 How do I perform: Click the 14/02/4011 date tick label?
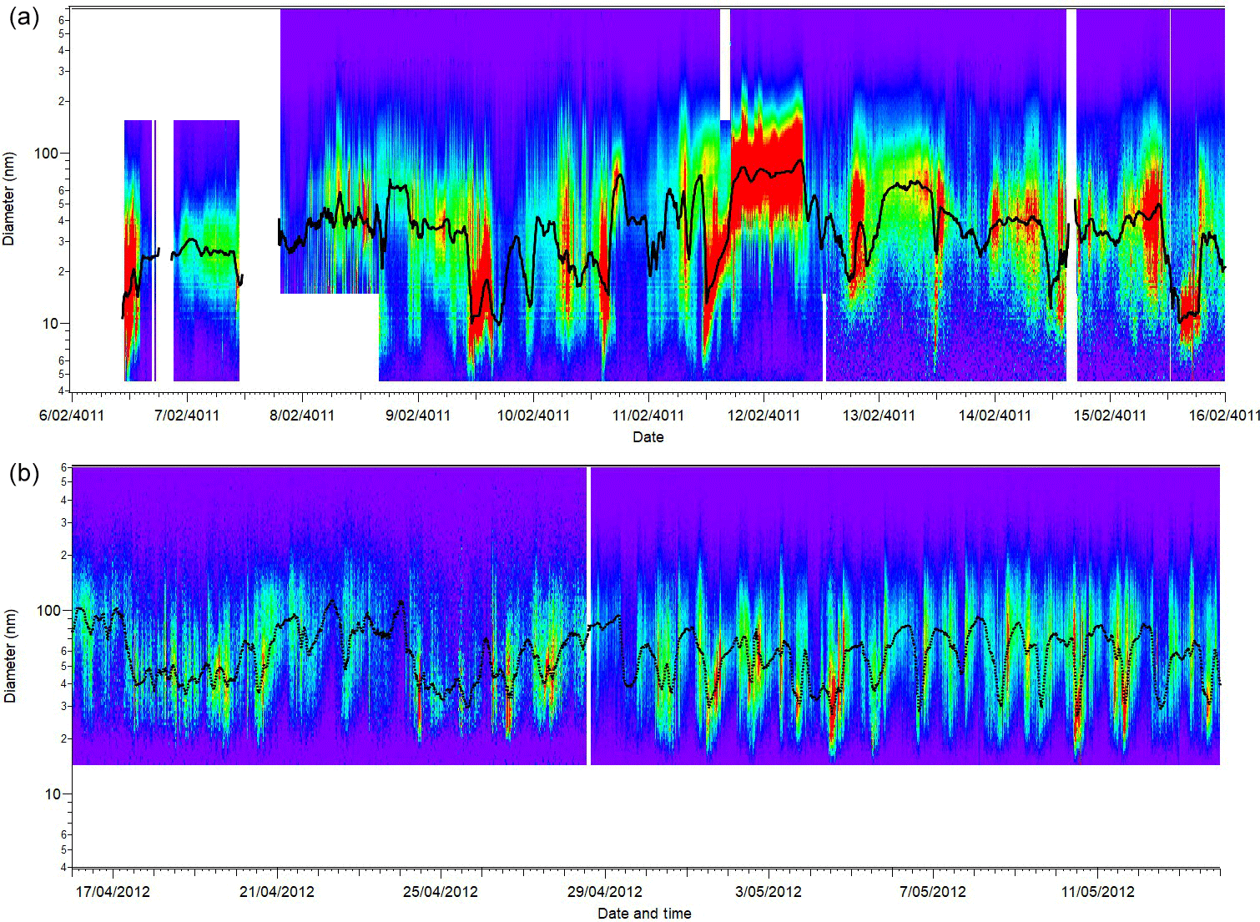(994, 415)
